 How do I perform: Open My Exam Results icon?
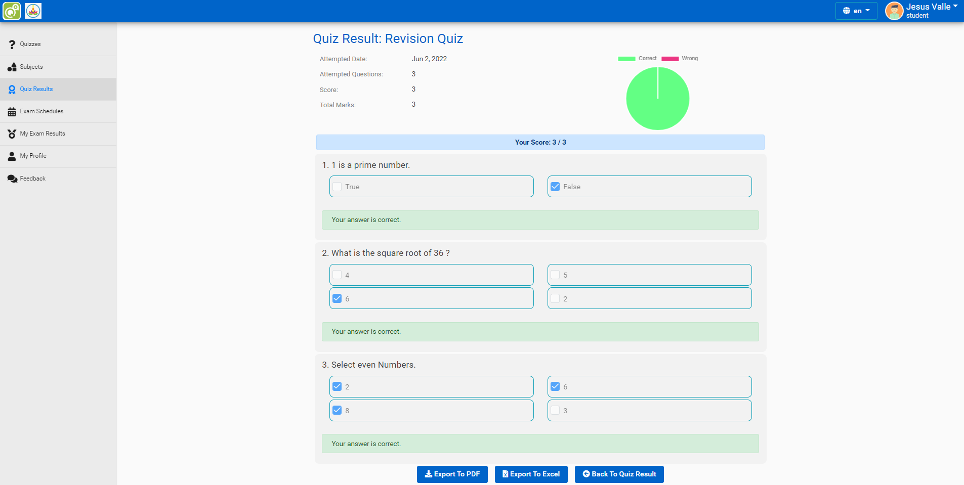[12, 134]
